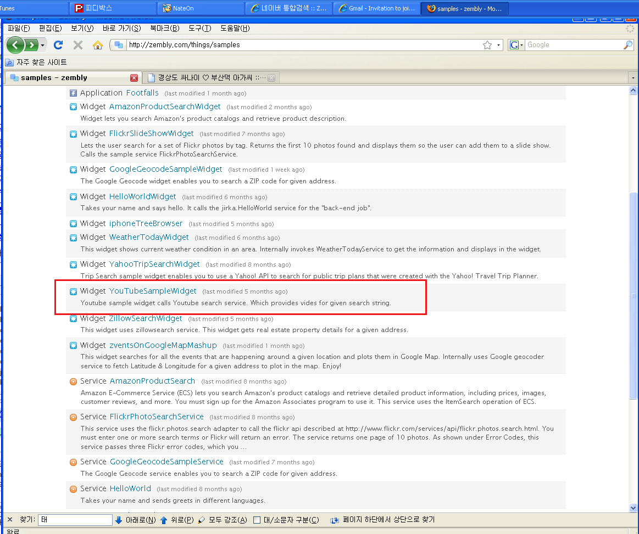
Task: Open AmazonProductSearchWidget link
Action: 165,106
